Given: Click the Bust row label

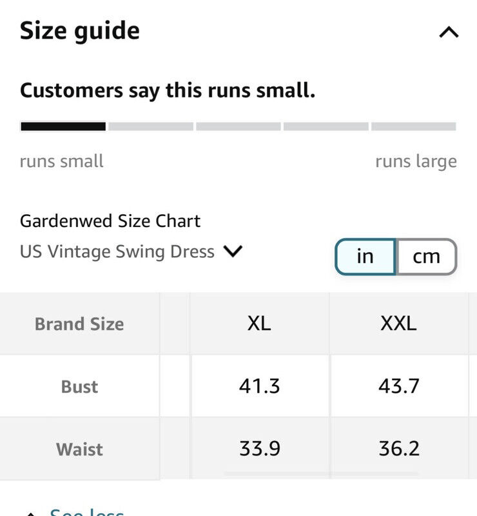Looking at the screenshot, I should [x=79, y=386].
